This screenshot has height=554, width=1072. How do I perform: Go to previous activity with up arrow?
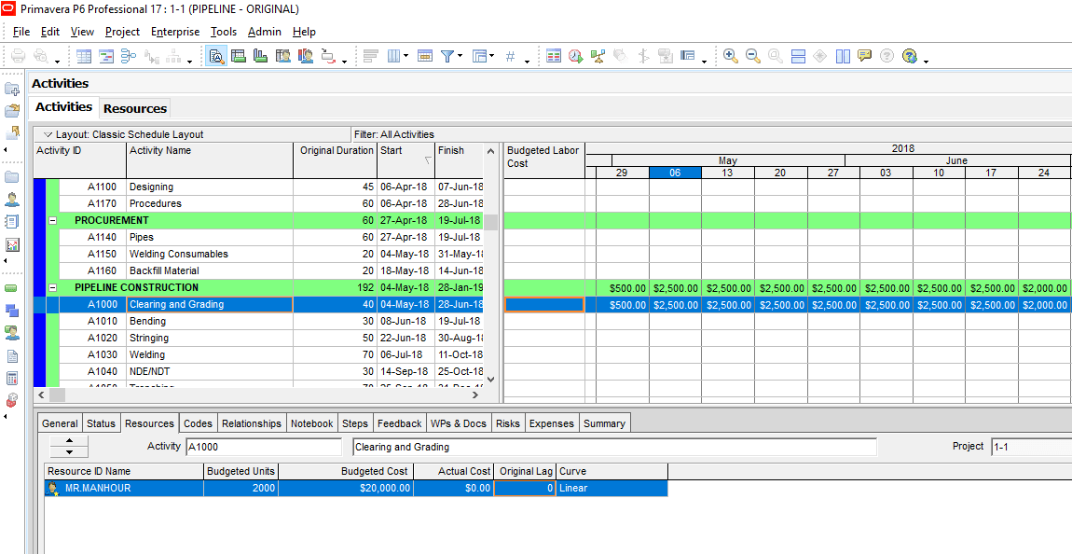69,441
